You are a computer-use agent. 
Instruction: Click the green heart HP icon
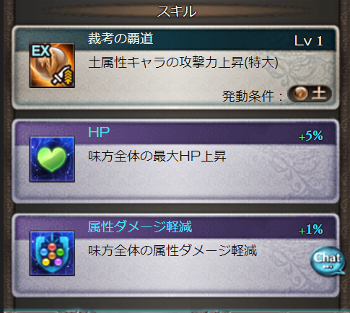[52, 159]
